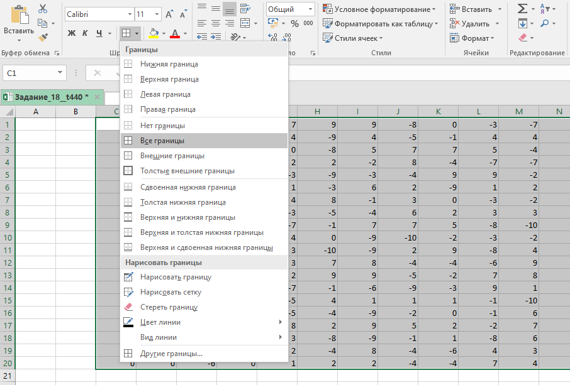The width and height of the screenshot is (570, 385).
Task: Apply 'Толстые внешние границы' border option
Action: pos(187,171)
